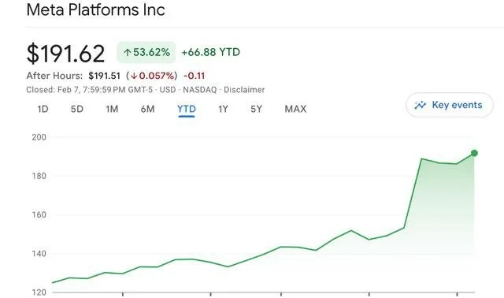Switch chart to 5Y range
Screen dimensions: 504x298
click(256, 109)
